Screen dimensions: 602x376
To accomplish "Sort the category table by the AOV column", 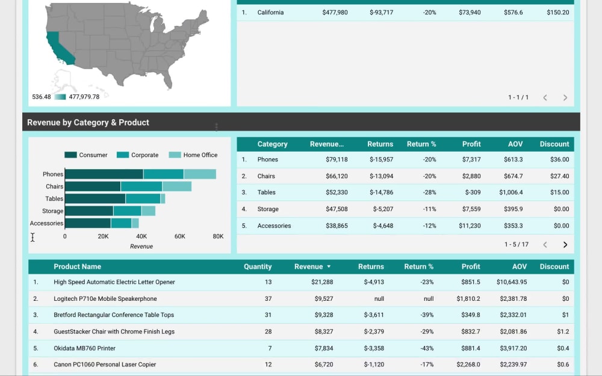I will [515, 144].
